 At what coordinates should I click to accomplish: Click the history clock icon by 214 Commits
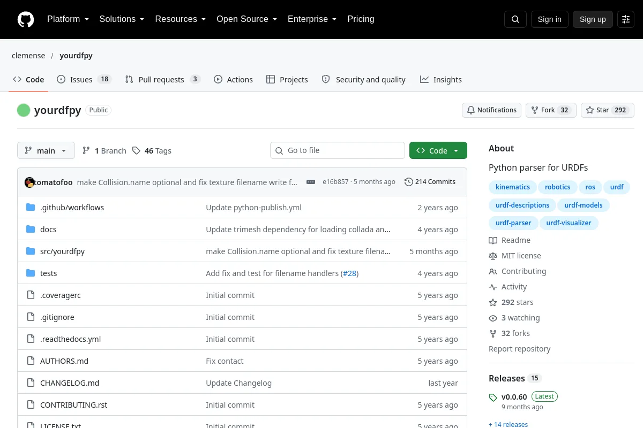coord(409,182)
